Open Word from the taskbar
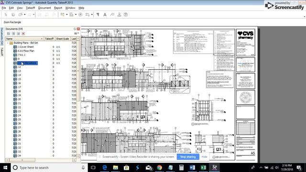The width and height of the screenshot is (306, 172). click(x=192, y=168)
